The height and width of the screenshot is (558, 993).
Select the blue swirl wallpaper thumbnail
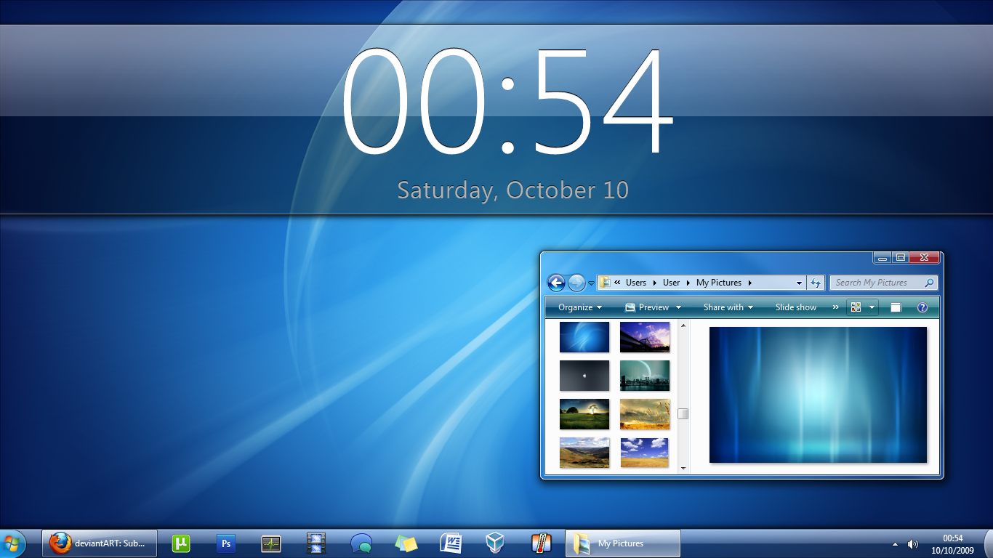pyautogui.click(x=584, y=337)
